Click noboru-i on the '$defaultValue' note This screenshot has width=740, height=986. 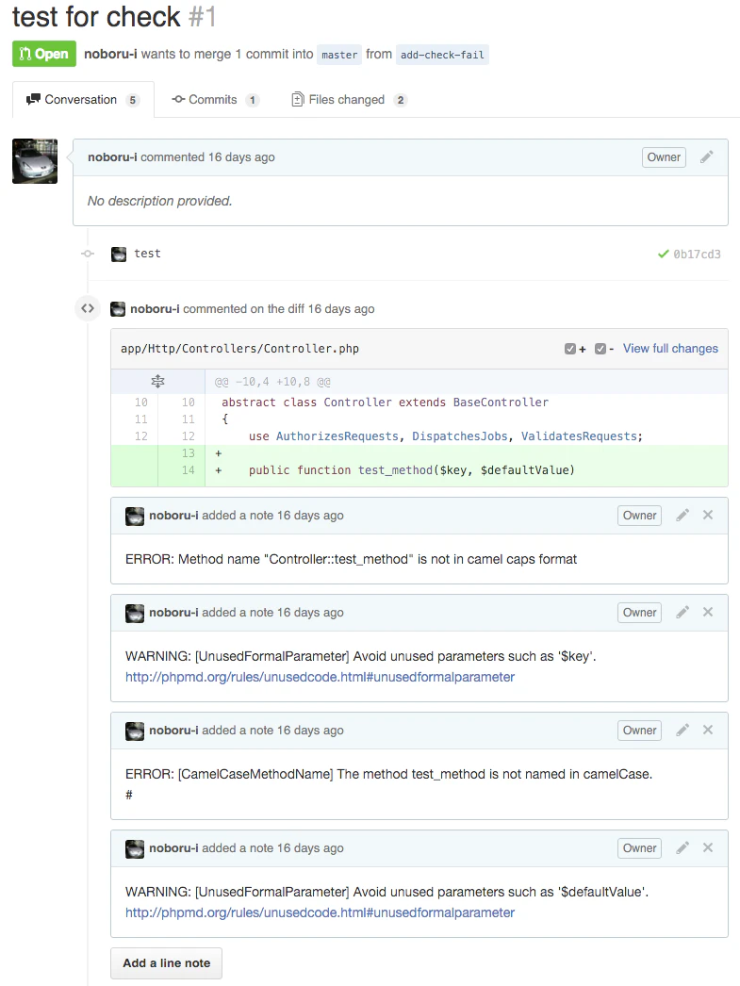point(173,847)
